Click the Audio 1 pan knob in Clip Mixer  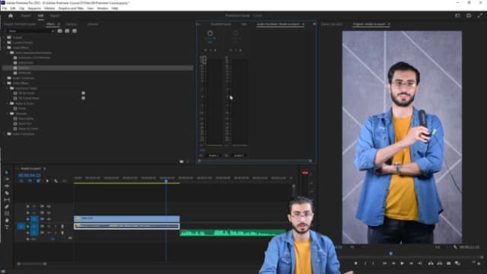(x=210, y=33)
